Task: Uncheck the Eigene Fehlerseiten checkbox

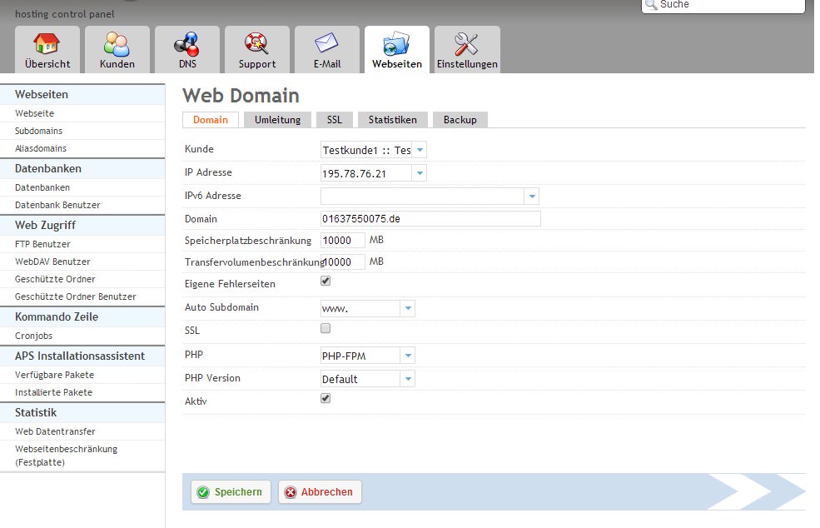Action: pos(326,282)
